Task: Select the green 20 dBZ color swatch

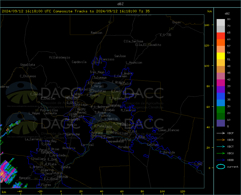Action: [x=221, y=110]
